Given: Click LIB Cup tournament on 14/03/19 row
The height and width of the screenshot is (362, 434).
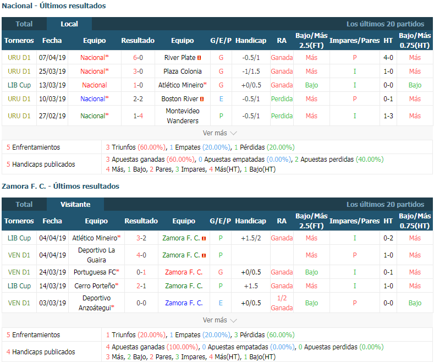Looking at the screenshot, I should tap(19, 286).
